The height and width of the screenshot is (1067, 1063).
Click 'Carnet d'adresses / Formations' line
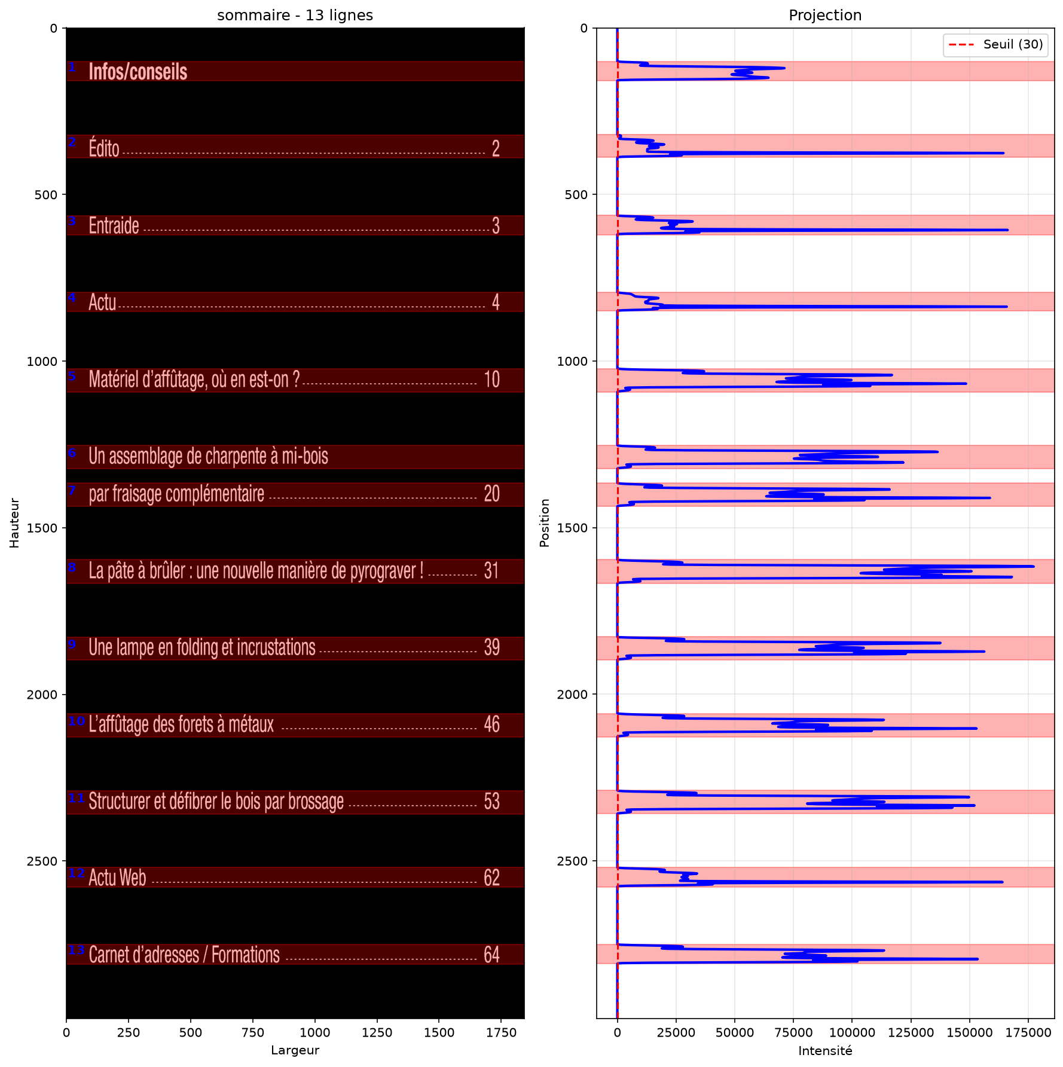coord(295,955)
